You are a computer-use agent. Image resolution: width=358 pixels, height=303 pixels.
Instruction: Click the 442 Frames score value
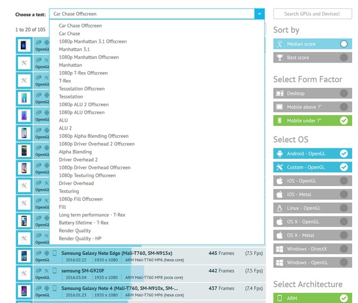[221, 271]
